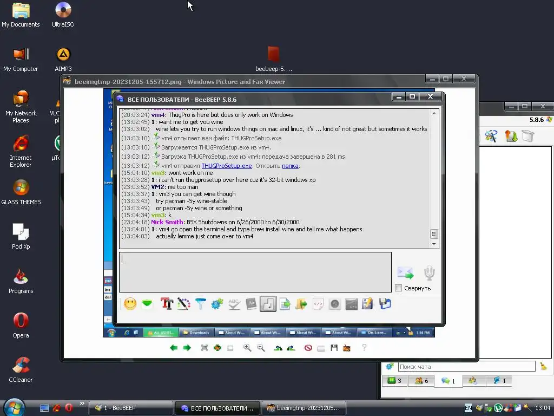
Task: Click the microphone voice message icon
Action: tap(429, 272)
